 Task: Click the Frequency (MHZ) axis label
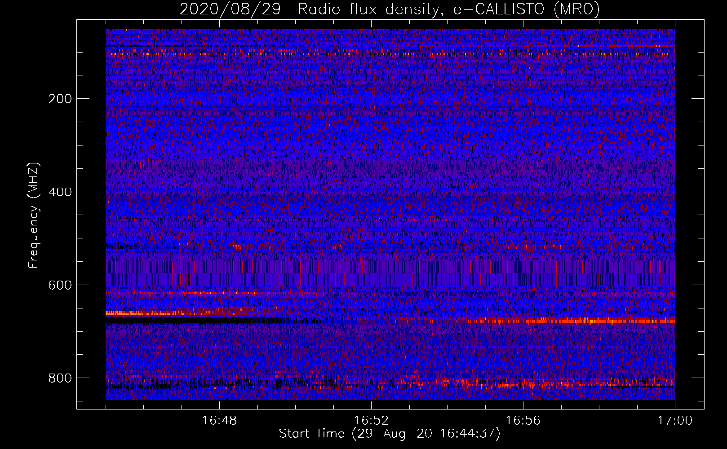34,216
